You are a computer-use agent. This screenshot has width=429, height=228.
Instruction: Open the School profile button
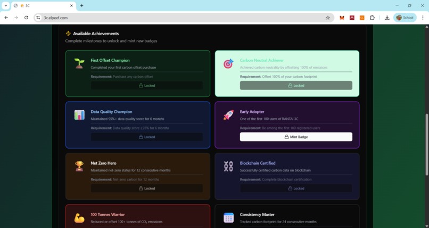pos(405,18)
